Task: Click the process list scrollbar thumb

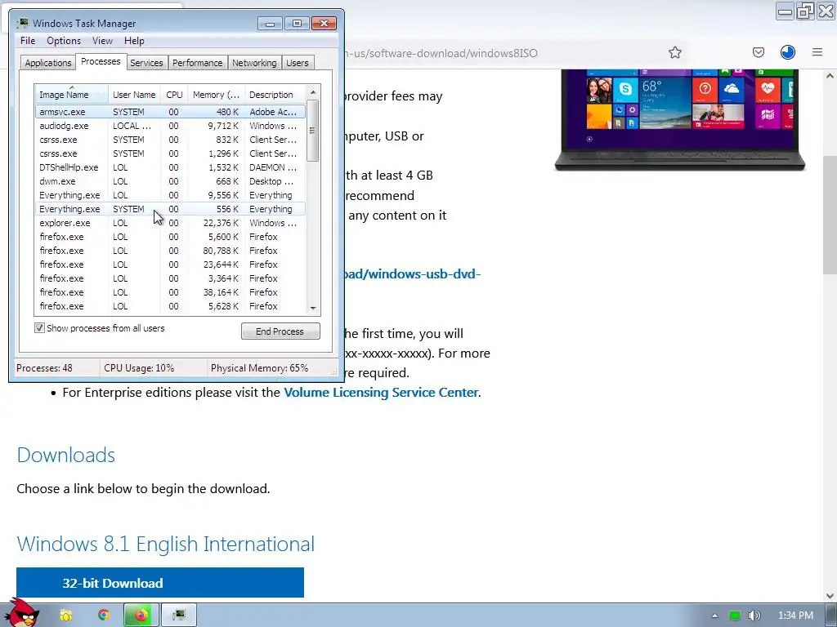Action: pyautogui.click(x=313, y=131)
